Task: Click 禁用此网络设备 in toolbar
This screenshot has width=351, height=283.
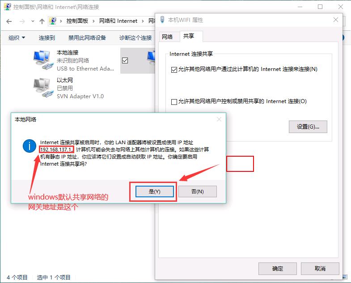Action: point(87,38)
